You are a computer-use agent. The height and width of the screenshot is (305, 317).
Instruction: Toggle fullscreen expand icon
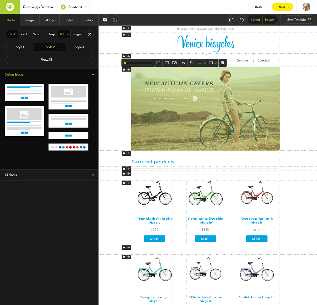(x=116, y=20)
